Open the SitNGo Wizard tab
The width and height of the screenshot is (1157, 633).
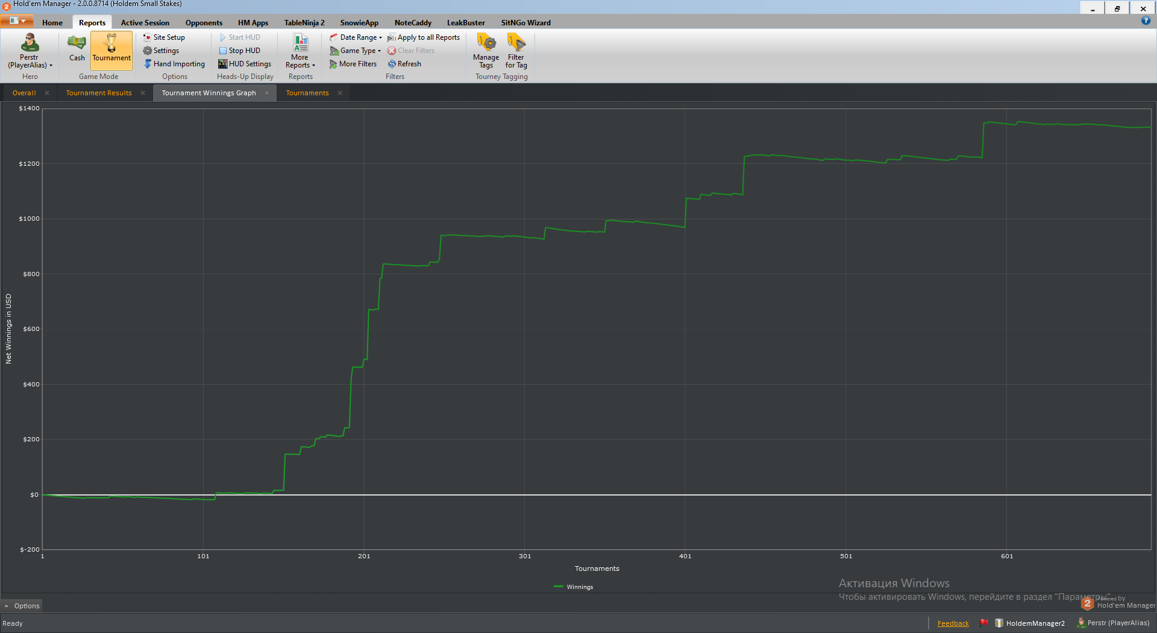(x=525, y=23)
